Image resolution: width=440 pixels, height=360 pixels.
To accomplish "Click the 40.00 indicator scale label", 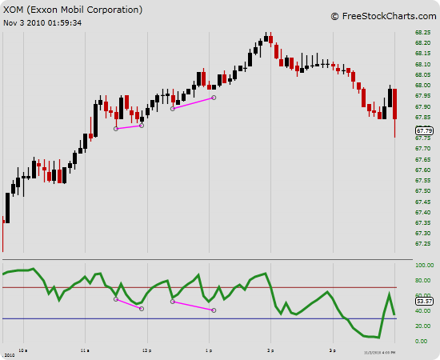I will point(422,311).
